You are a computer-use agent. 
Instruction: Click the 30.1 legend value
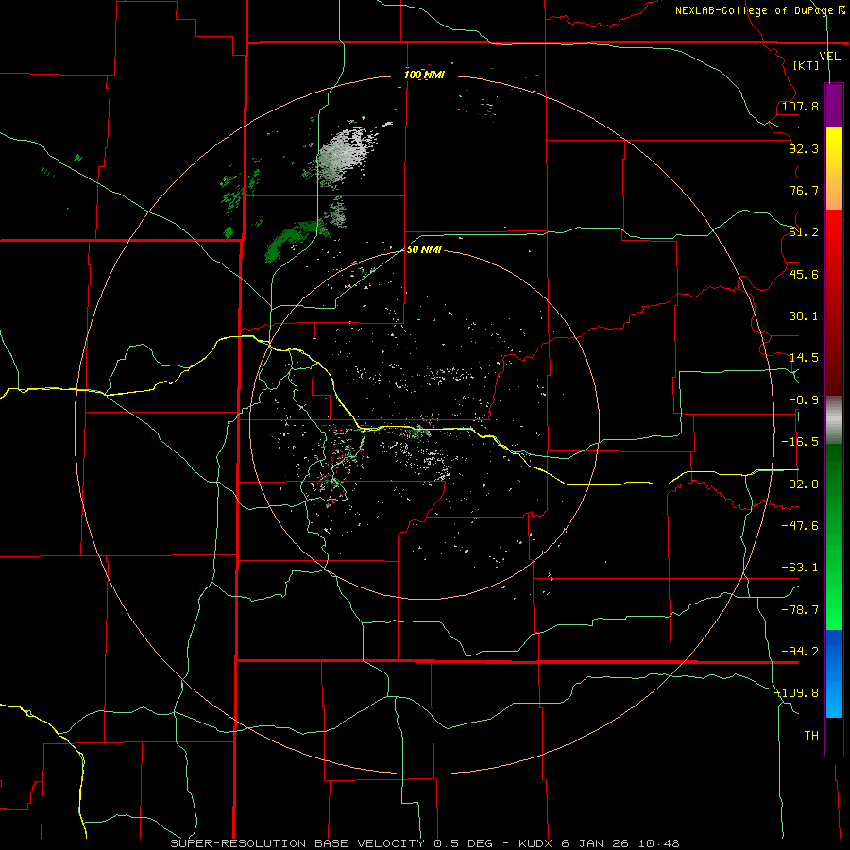pyautogui.click(x=804, y=316)
